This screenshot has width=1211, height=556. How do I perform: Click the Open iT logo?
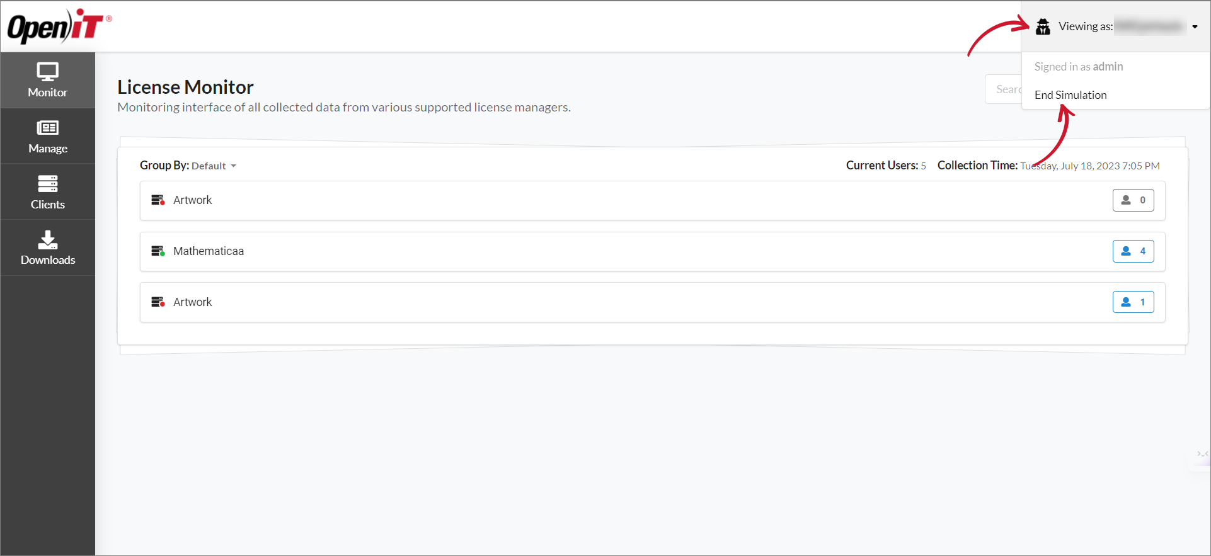[59, 26]
